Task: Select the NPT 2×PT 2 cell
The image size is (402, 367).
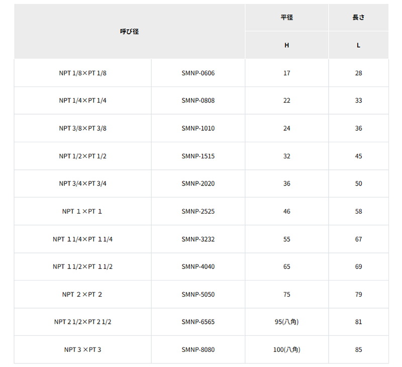Action: coord(82,295)
